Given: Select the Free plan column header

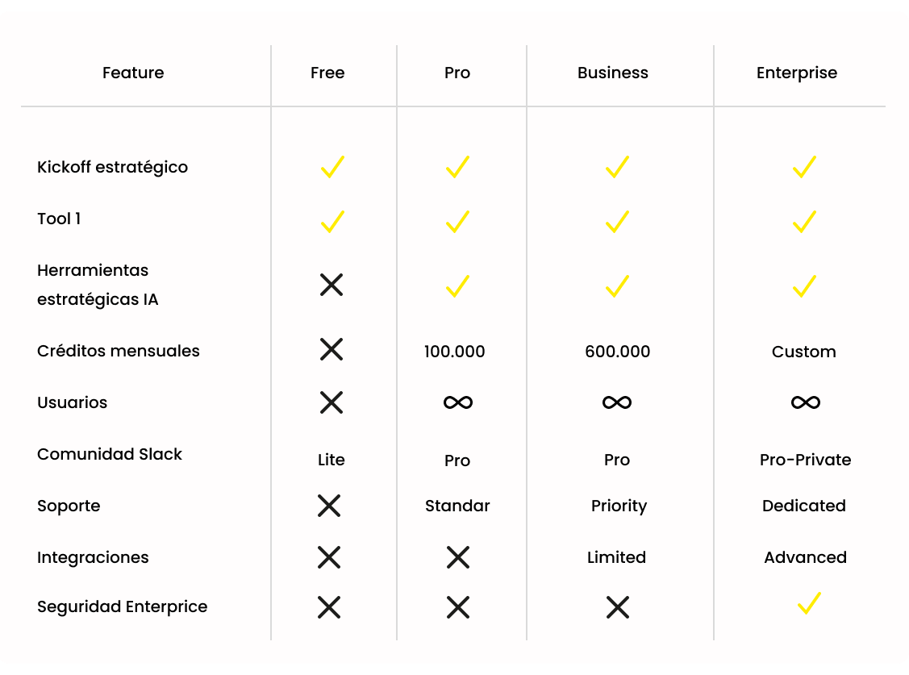Looking at the screenshot, I should click(327, 73).
